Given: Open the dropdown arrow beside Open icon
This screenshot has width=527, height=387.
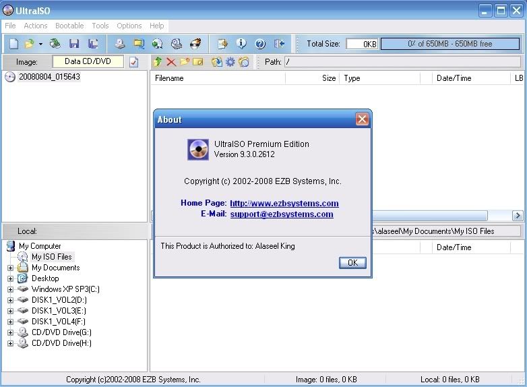Looking at the screenshot, I should click(x=40, y=44).
